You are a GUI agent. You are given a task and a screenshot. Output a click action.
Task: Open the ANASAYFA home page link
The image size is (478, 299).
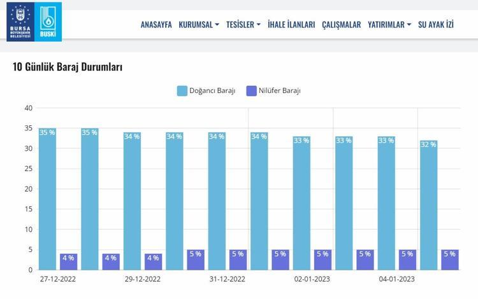pos(156,25)
